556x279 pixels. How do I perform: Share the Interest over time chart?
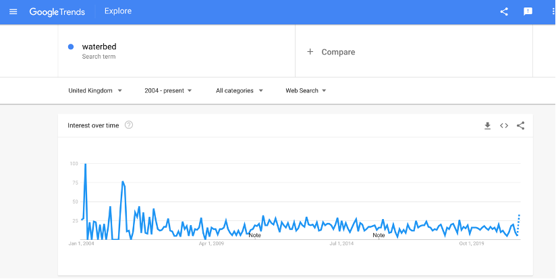(520, 125)
